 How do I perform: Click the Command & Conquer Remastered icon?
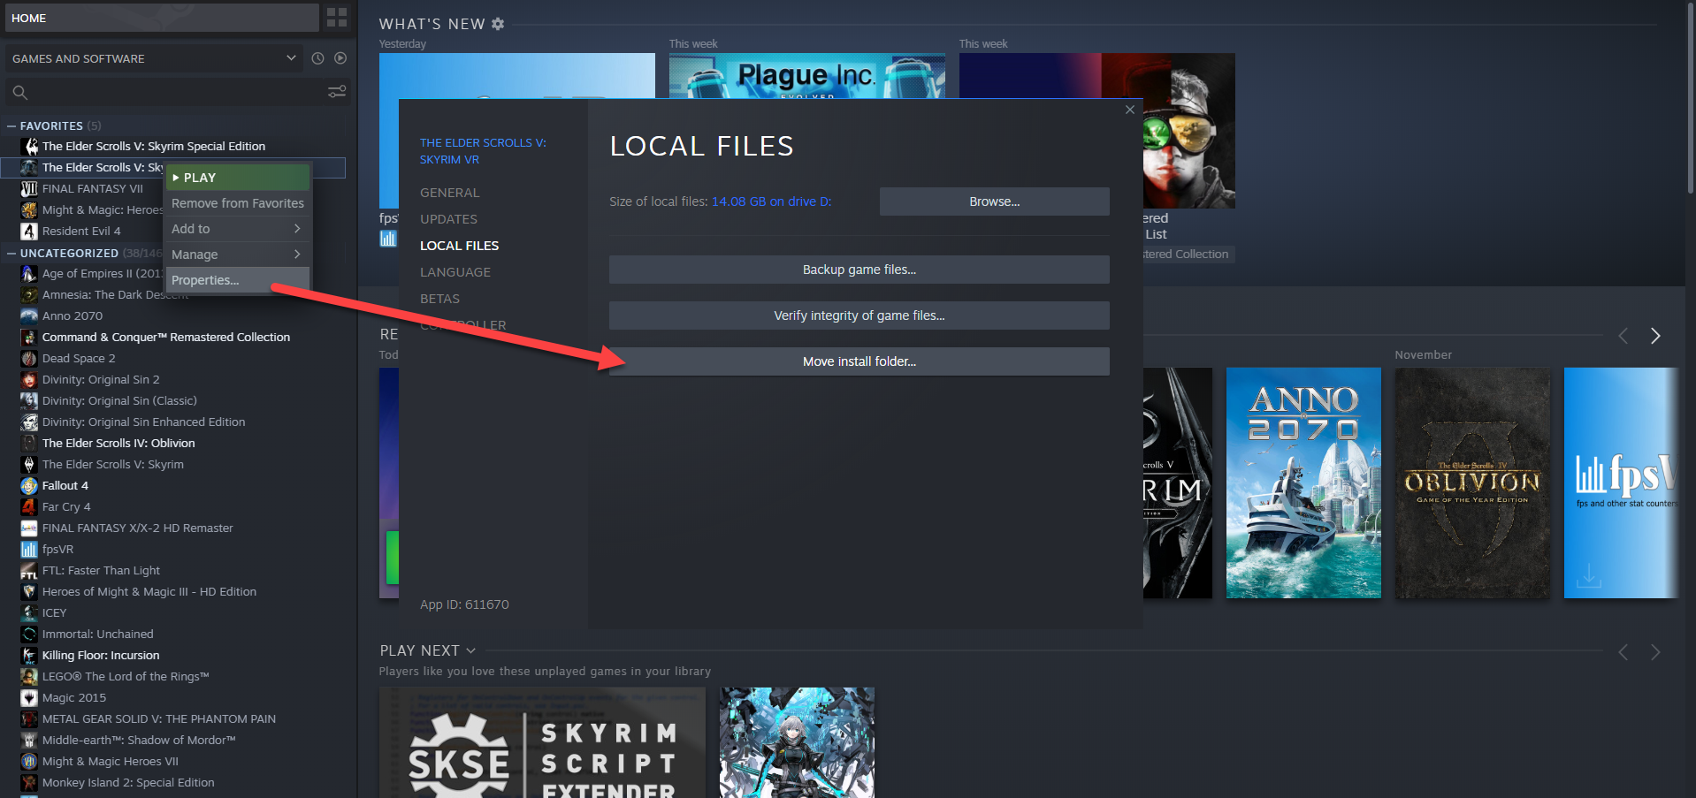pos(29,337)
